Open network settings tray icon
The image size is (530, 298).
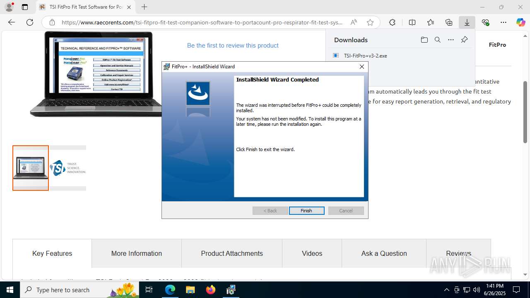pos(467,290)
